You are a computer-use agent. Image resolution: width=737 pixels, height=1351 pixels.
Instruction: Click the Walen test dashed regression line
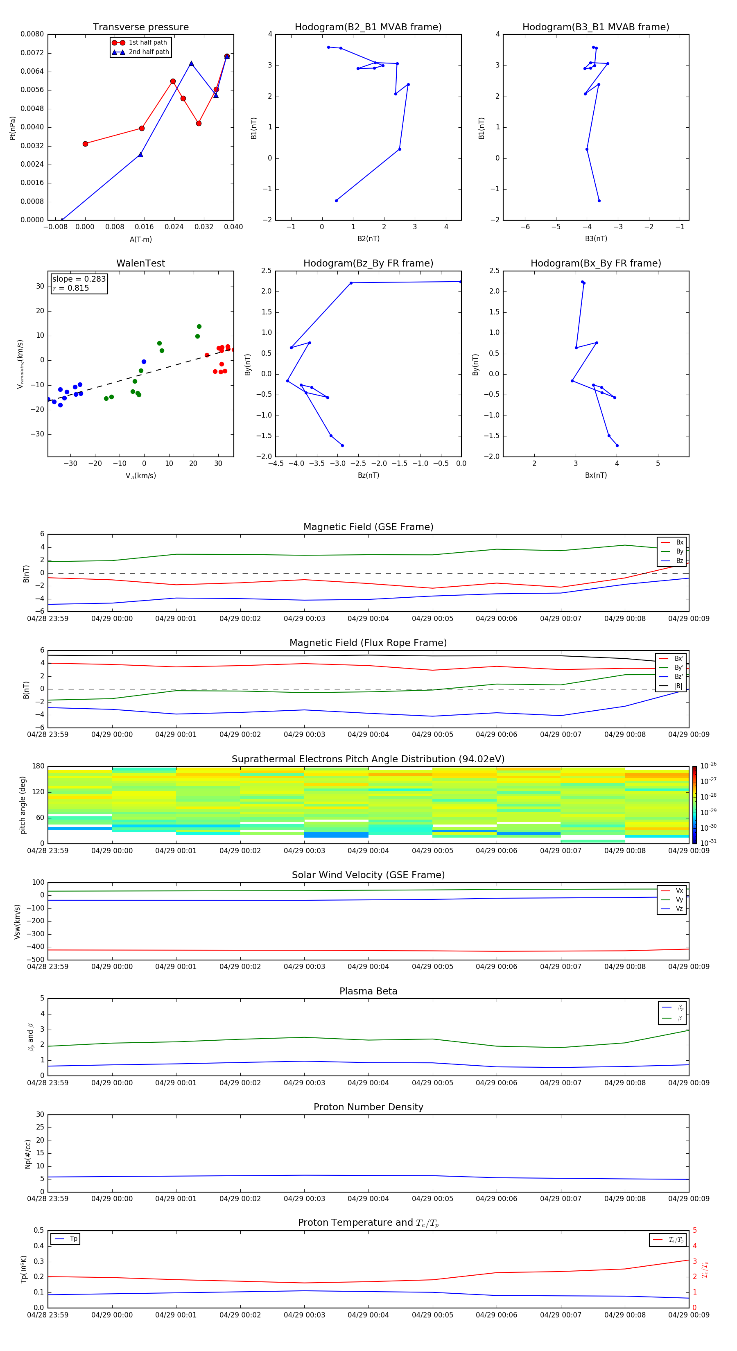point(140,375)
